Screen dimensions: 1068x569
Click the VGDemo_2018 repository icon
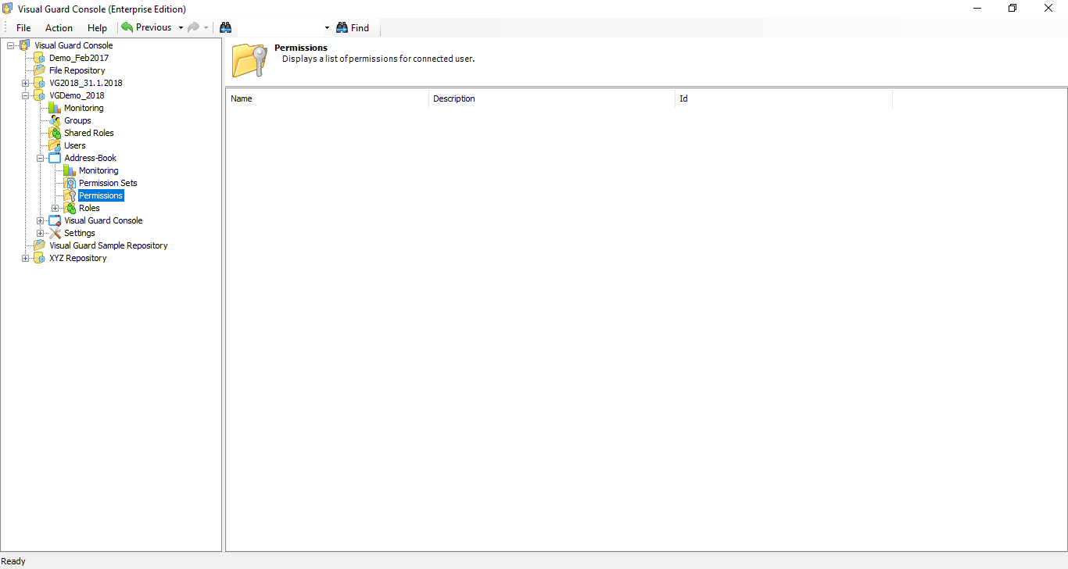click(40, 95)
